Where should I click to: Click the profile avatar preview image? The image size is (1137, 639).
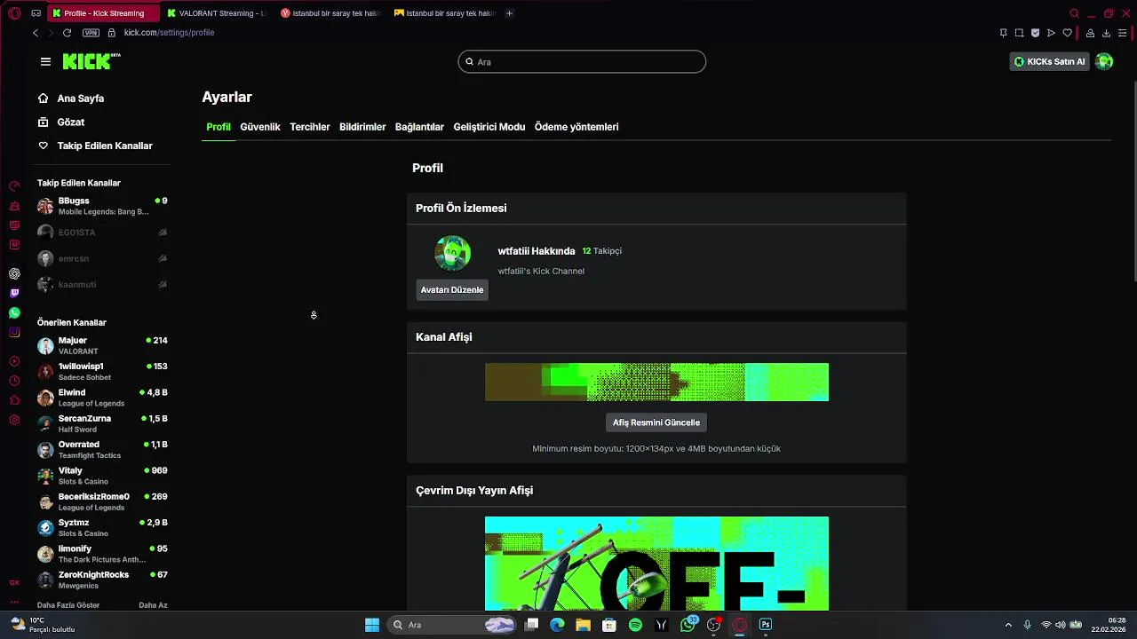[x=452, y=254]
